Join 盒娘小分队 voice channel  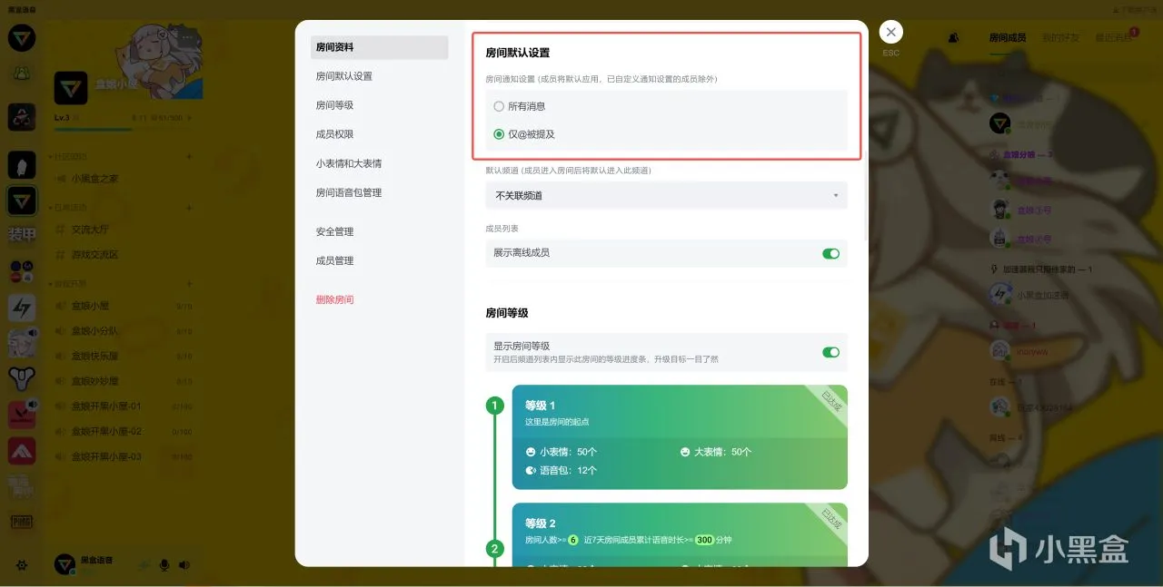pos(123,331)
